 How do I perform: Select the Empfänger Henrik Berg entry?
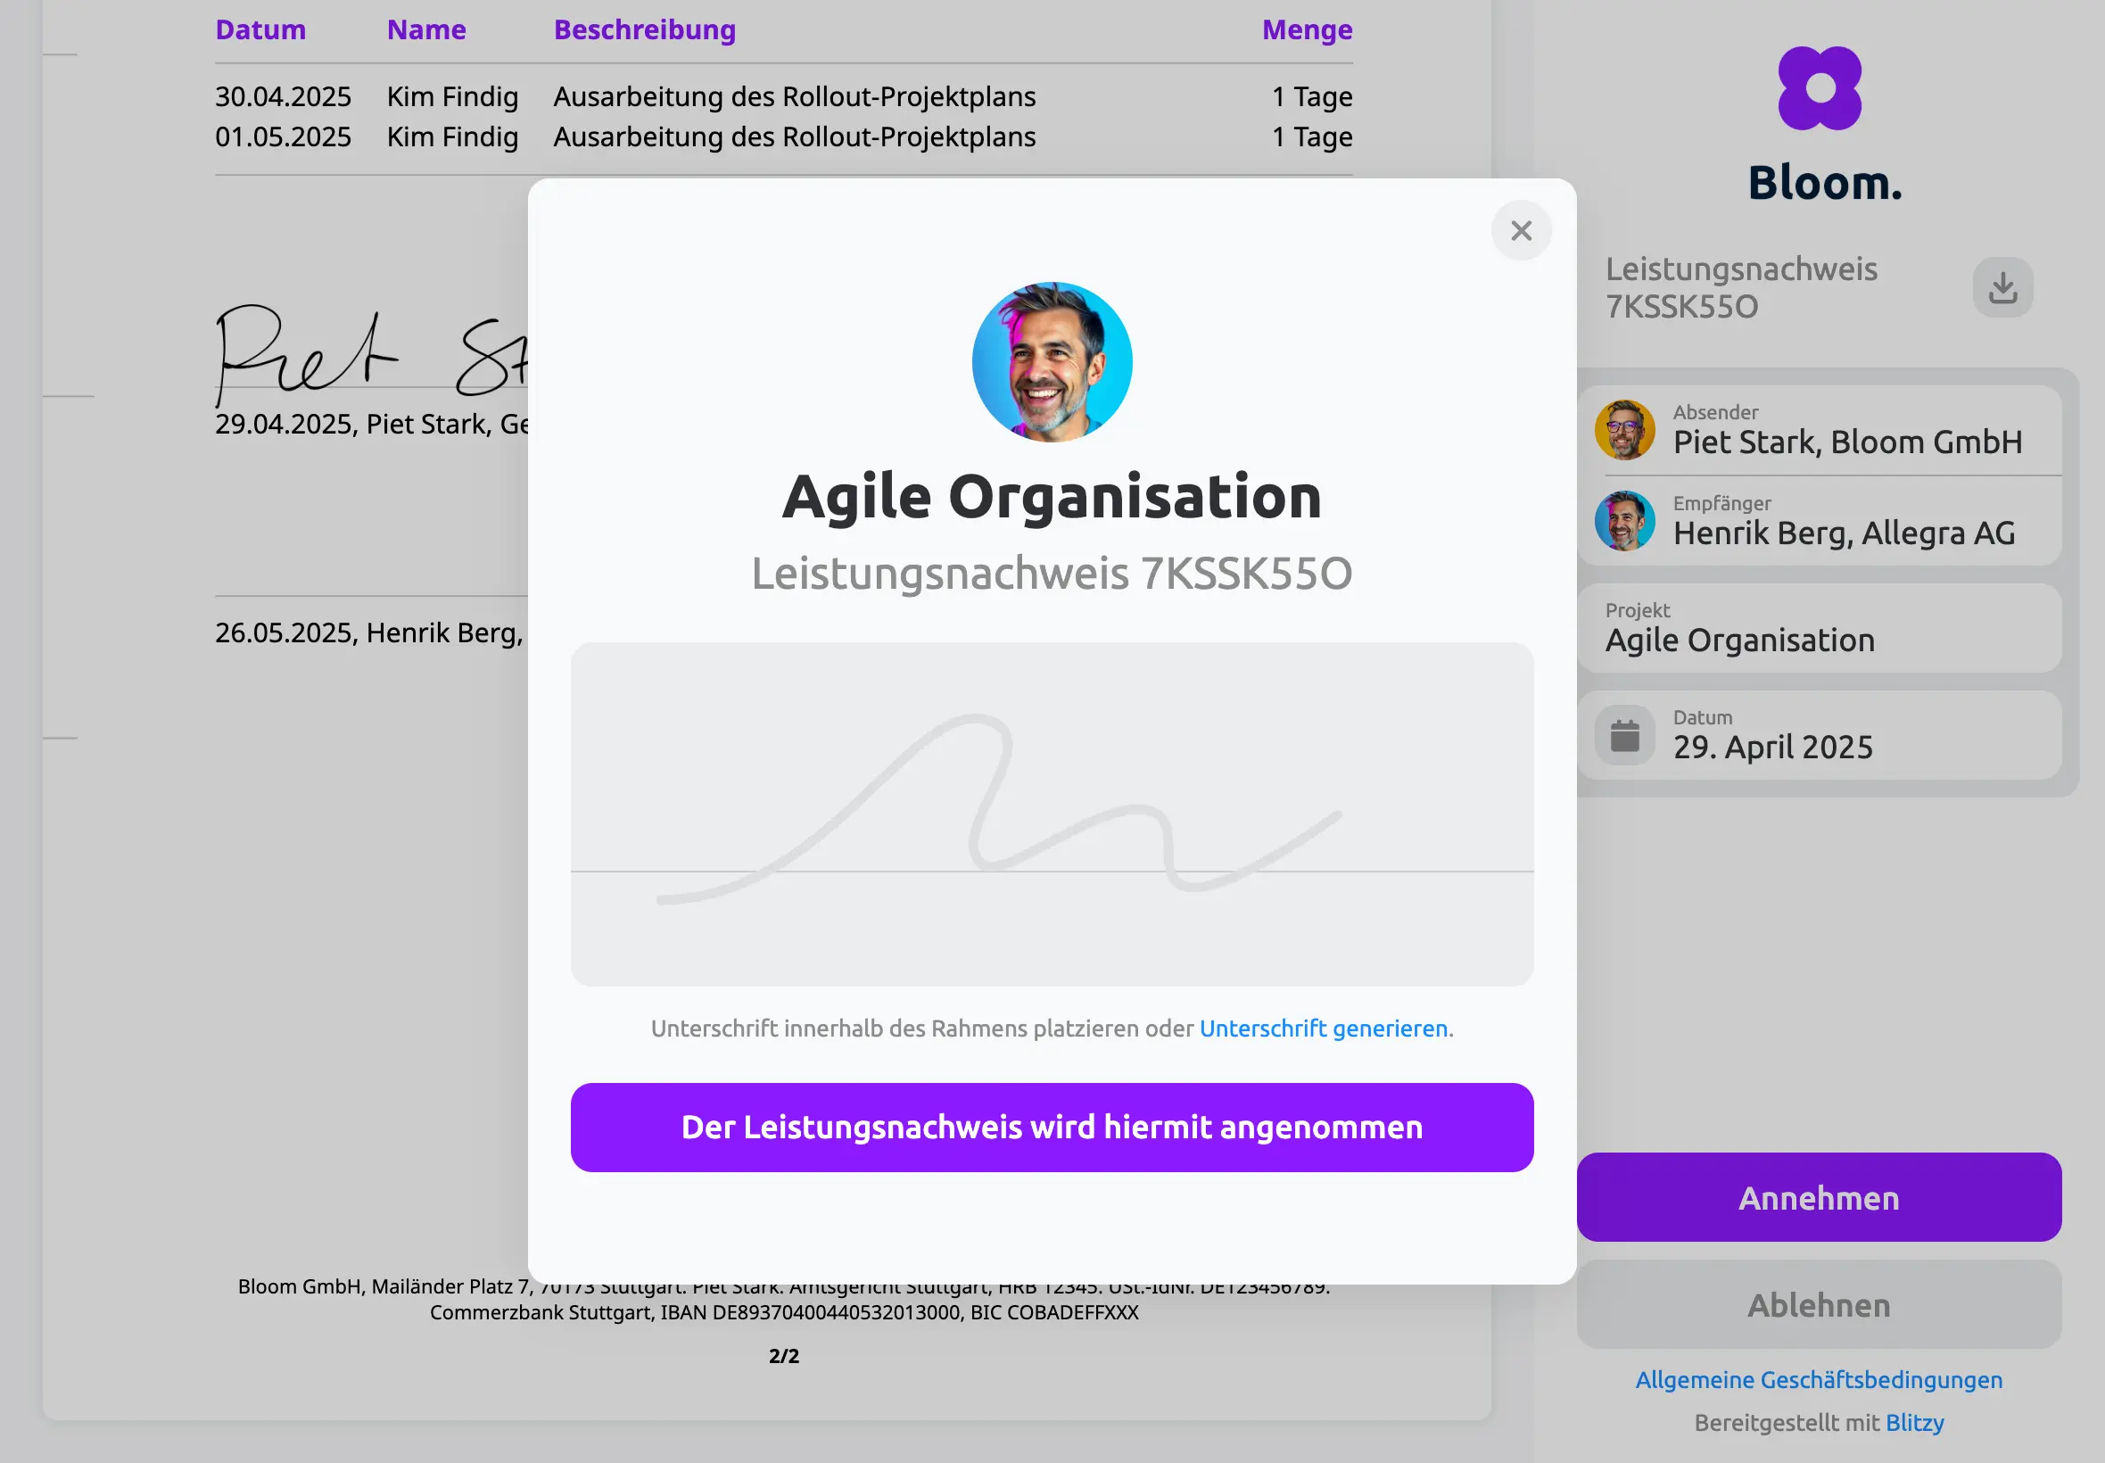tap(1818, 521)
